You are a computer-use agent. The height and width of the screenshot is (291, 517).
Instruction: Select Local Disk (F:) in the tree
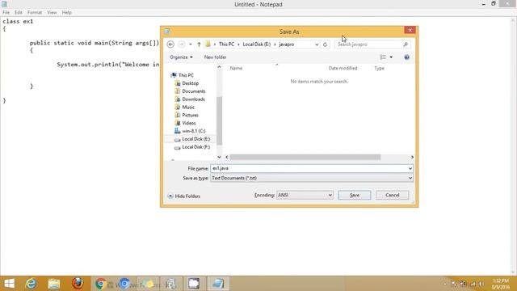195,147
